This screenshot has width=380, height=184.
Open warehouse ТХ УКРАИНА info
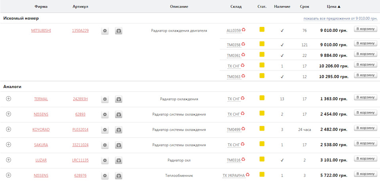234,176
